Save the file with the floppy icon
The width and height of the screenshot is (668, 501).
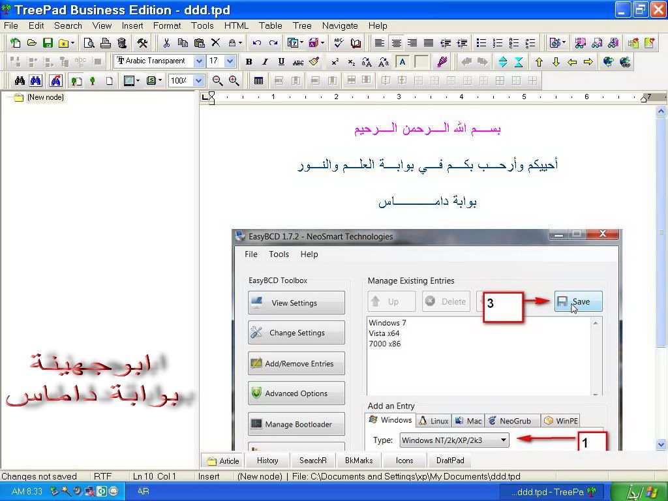[x=48, y=42]
